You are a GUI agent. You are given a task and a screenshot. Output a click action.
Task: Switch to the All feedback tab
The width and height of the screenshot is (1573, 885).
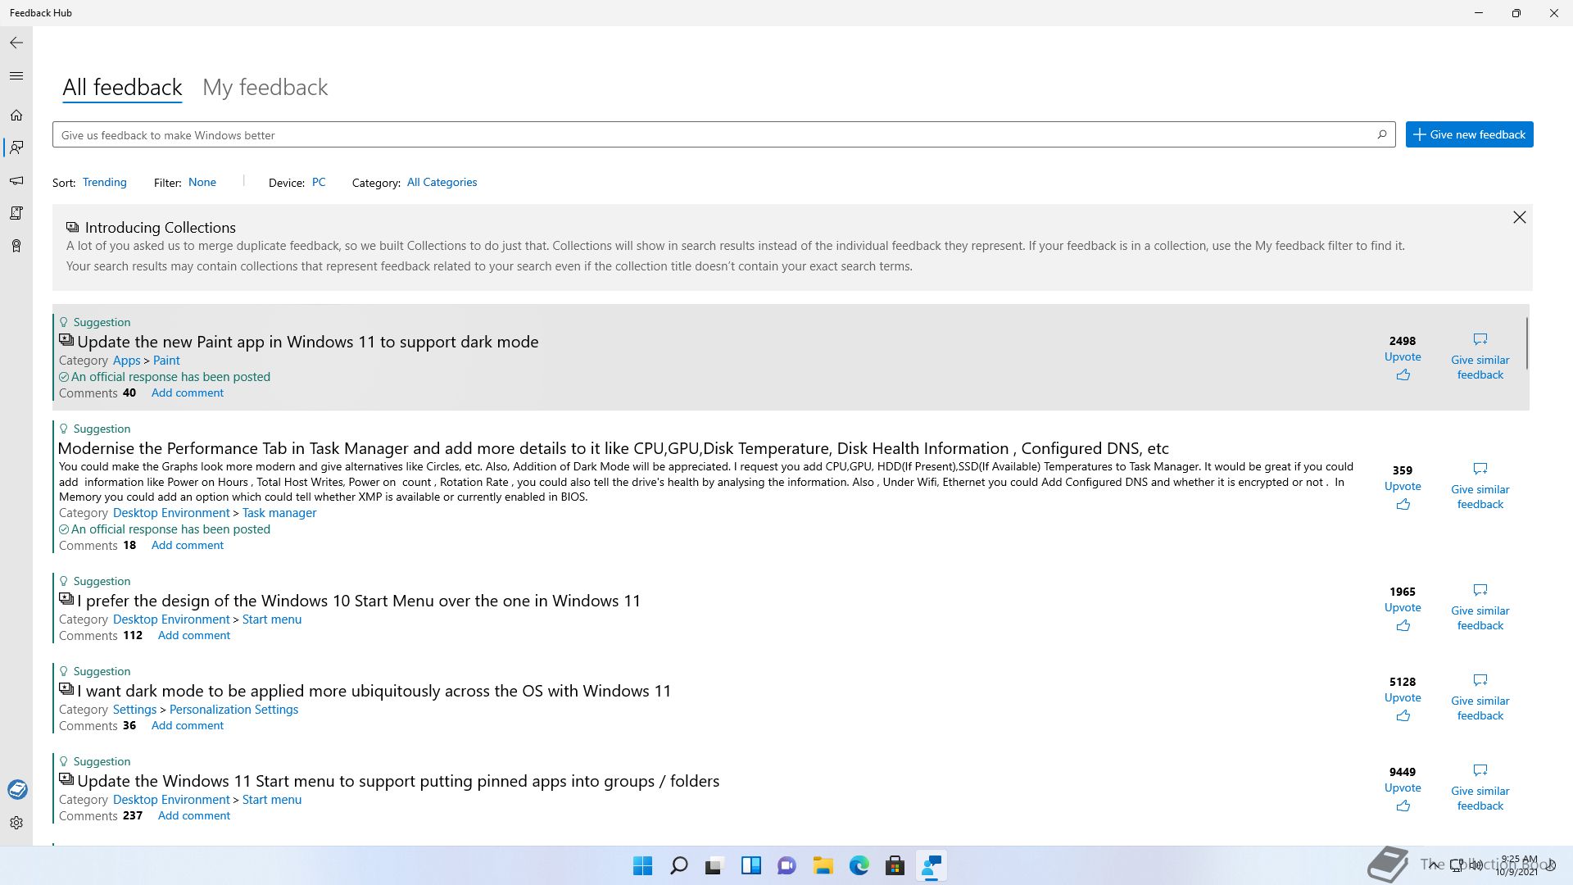(x=122, y=87)
